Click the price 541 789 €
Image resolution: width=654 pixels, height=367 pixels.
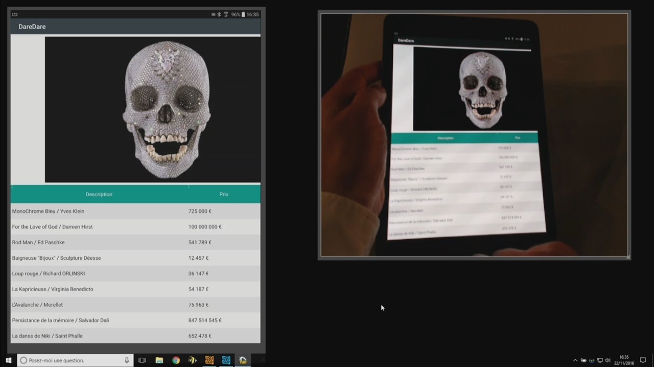click(x=200, y=242)
